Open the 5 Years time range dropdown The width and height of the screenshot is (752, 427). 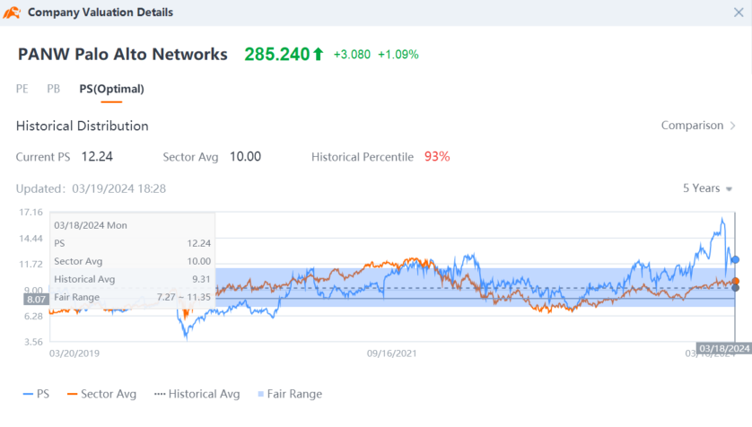click(708, 188)
